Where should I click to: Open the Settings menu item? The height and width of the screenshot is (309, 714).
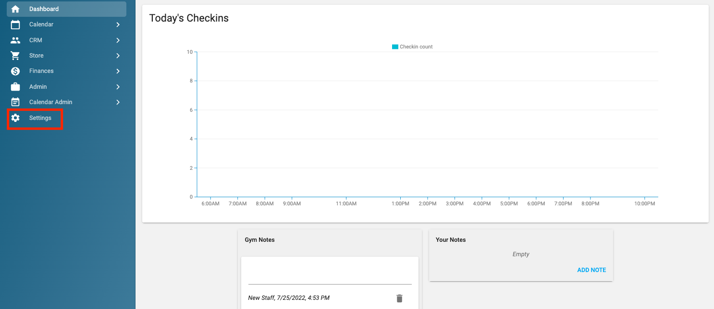[40, 118]
